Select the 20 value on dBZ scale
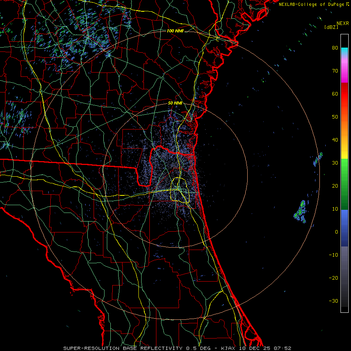The image size is (351, 351). (x=335, y=186)
